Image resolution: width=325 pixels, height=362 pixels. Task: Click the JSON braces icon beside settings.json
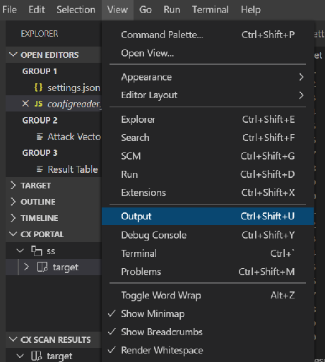(x=38, y=88)
